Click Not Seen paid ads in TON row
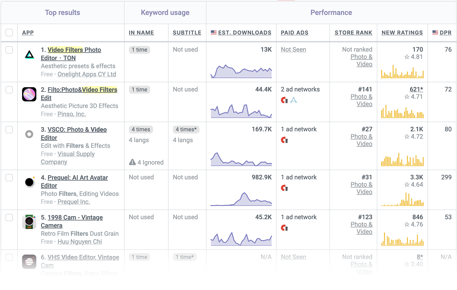Screen dimensions: 457x290 click(x=293, y=50)
